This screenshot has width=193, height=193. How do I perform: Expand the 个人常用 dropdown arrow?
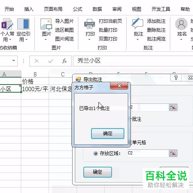[10, 39]
